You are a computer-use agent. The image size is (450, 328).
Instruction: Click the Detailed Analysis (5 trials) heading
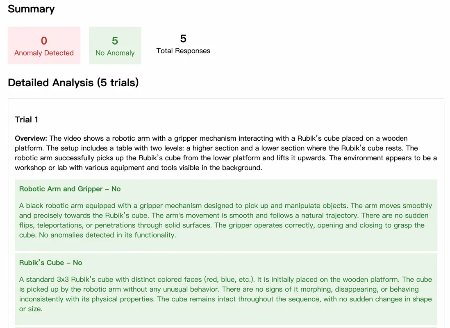(x=73, y=83)
